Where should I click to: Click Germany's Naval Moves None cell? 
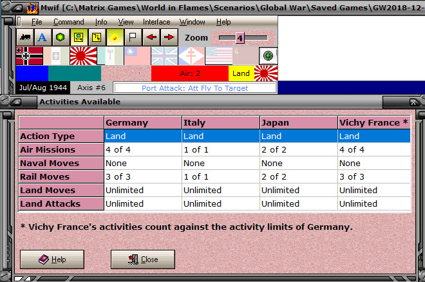coord(143,163)
